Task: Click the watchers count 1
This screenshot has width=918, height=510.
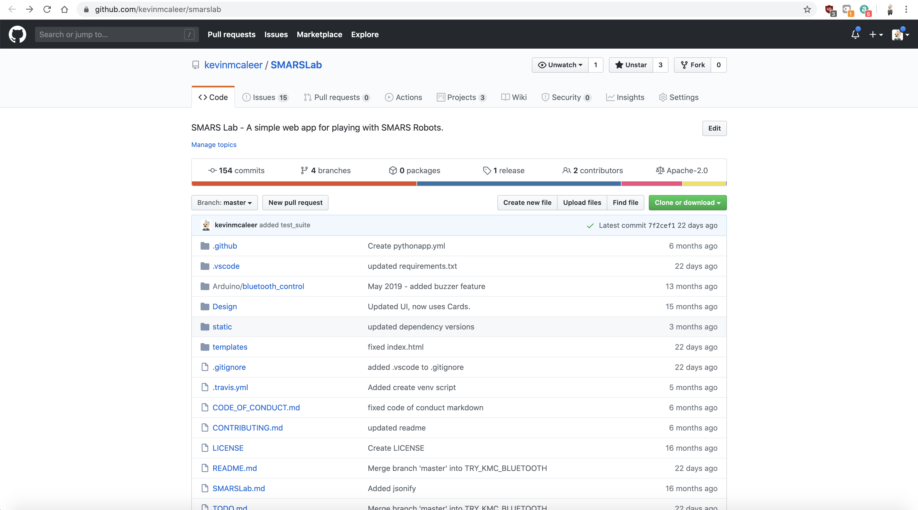Action: click(x=596, y=65)
